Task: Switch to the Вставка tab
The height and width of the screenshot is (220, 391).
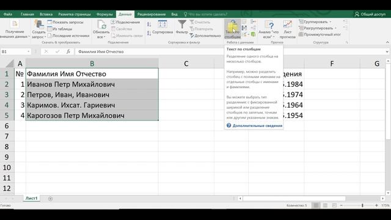Action: [x=46, y=14]
